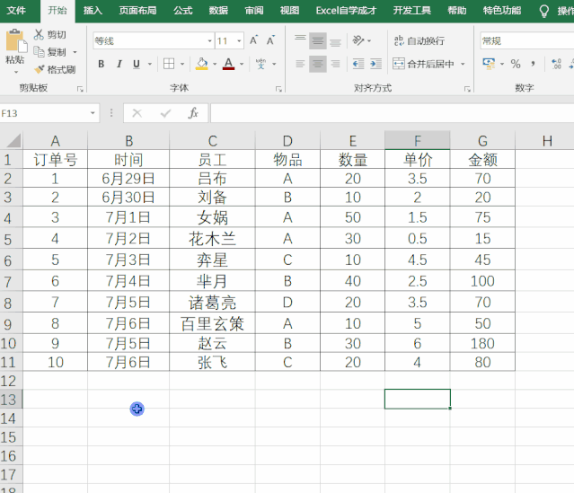Image resolution: width=574 pixels, height=493 pixels.
Task: Click the orientation text angle icon
Action: (x=359, y=40)
